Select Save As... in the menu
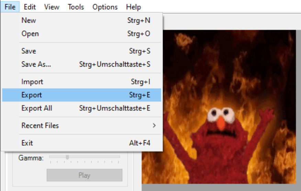301x191 pixels. pos(81,64)
